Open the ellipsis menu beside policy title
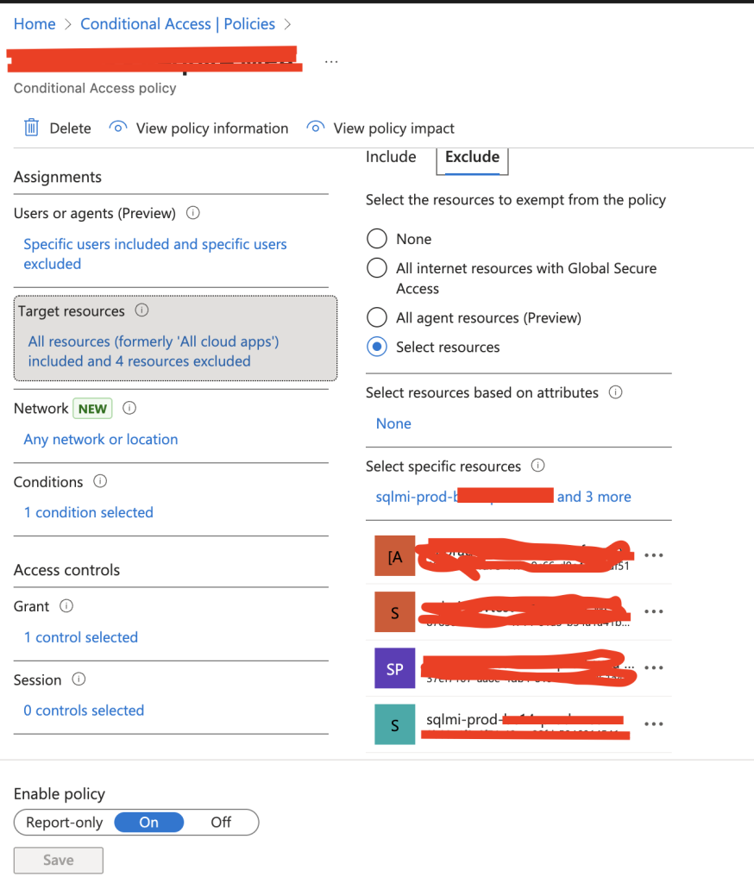Image resolution: width=754 pixels, height=883 pixels. [332, 62]
